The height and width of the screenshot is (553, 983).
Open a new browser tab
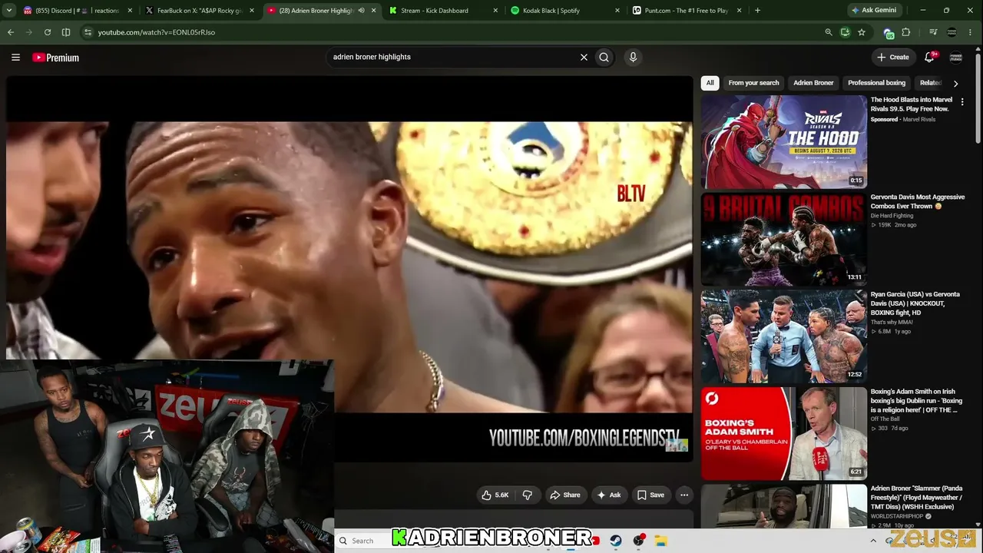pos(757,11)
